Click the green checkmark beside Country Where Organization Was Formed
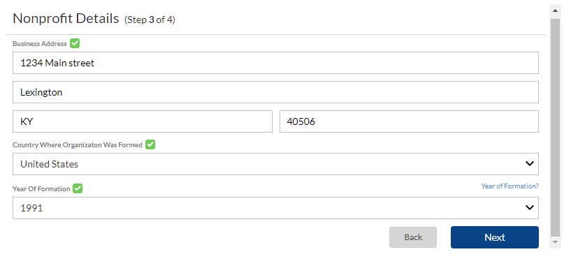 (x=150, y=144)
